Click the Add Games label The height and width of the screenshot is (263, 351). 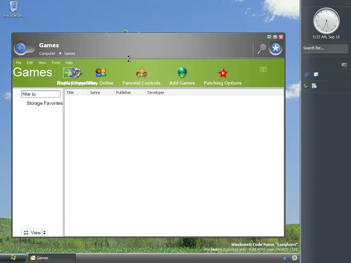(x=182, y=83)
